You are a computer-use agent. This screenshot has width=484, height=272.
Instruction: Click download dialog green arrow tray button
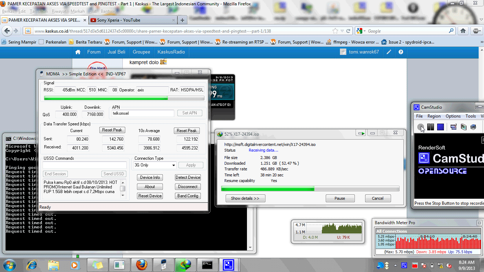361,133
